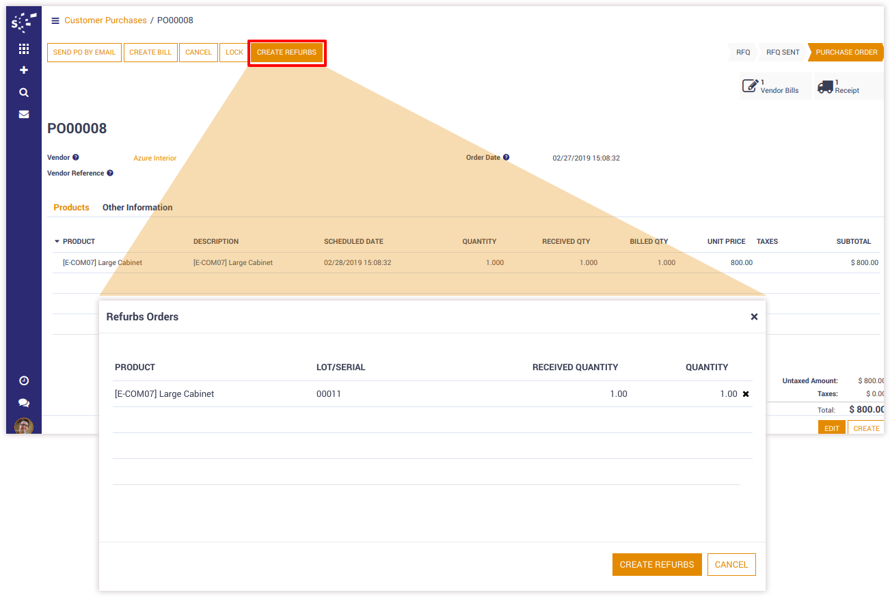Viewport: 890px width, 597px height.
Task: Select the Products tab
Action: pyautogui.click(x=71, y=208)
